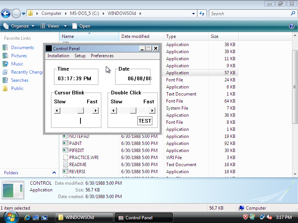Screen dimensions: 298x223
Task: Click the README text document icon
Action: coord(66,165)
